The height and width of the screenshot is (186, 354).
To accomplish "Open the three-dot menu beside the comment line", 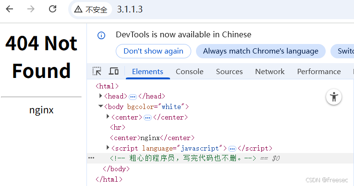I will coord(91,158).
